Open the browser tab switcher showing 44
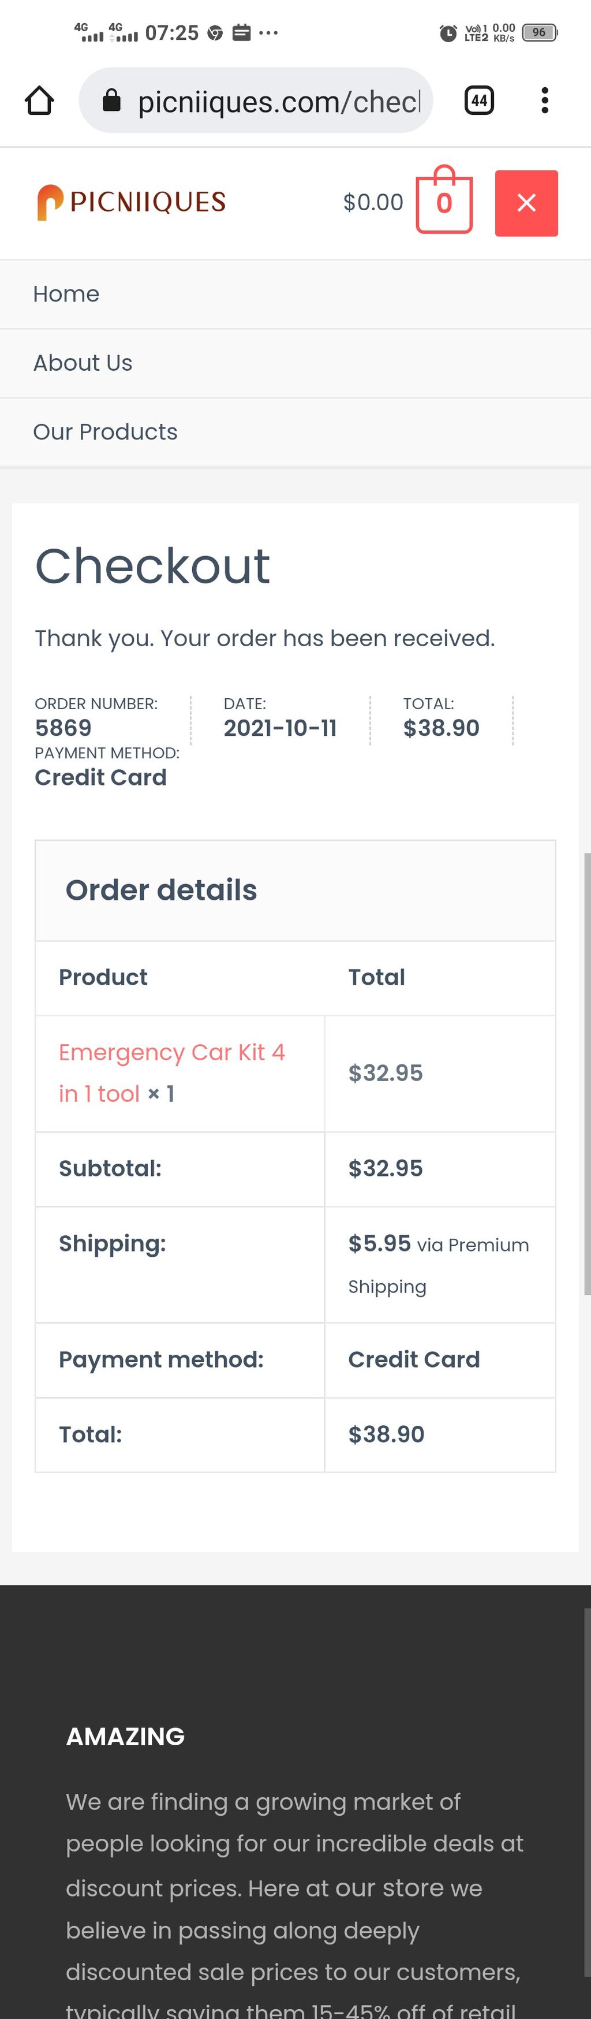The width and height of the screenshot is (591, 2019). pos(479,100)
